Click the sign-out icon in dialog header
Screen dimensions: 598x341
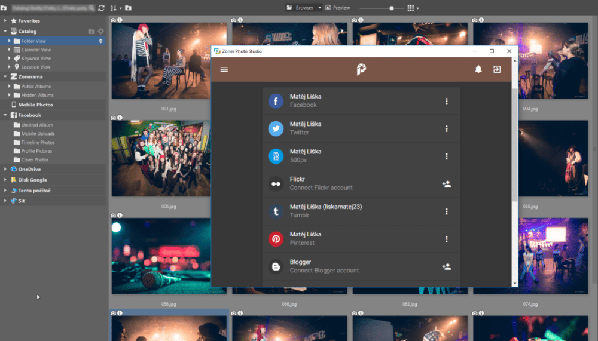point(496,69)
